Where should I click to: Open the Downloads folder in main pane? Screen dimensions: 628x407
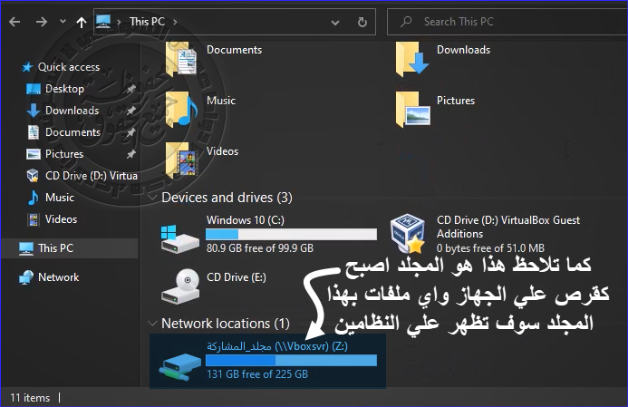click(413, 58)
